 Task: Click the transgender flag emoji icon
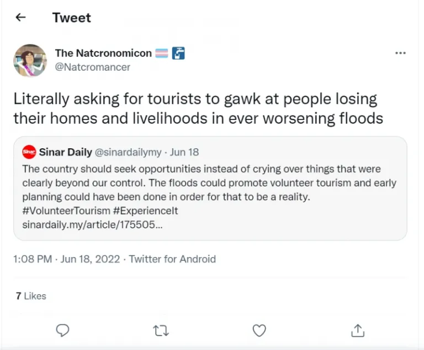(162, 54)
